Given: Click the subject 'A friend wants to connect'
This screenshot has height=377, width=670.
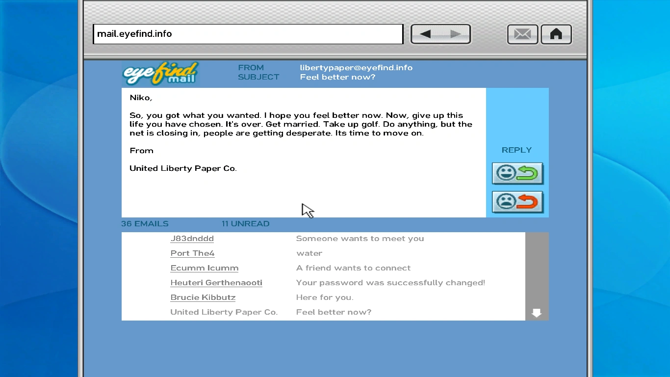Looking at the screenshot, I should coord(354,268).
